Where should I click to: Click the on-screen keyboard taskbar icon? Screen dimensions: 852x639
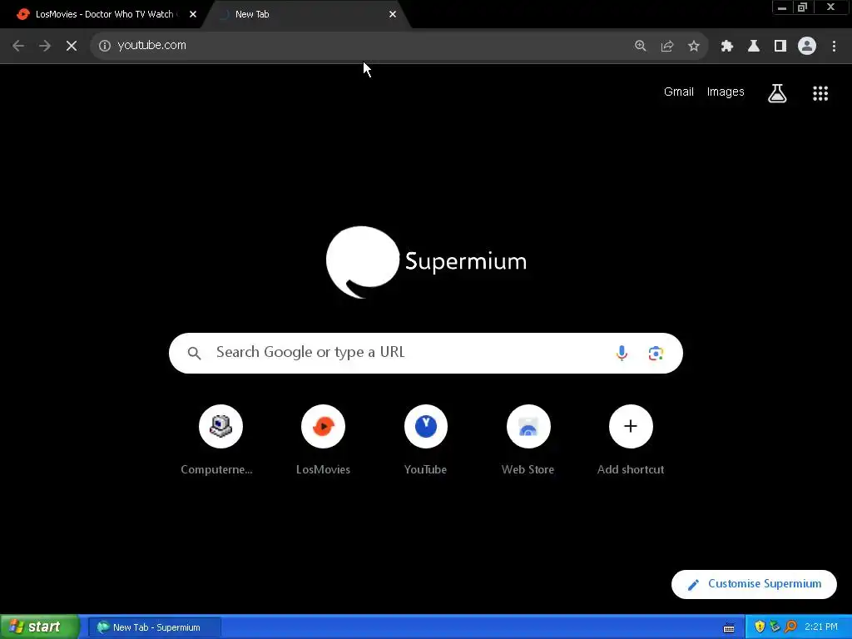click(729, 627)
